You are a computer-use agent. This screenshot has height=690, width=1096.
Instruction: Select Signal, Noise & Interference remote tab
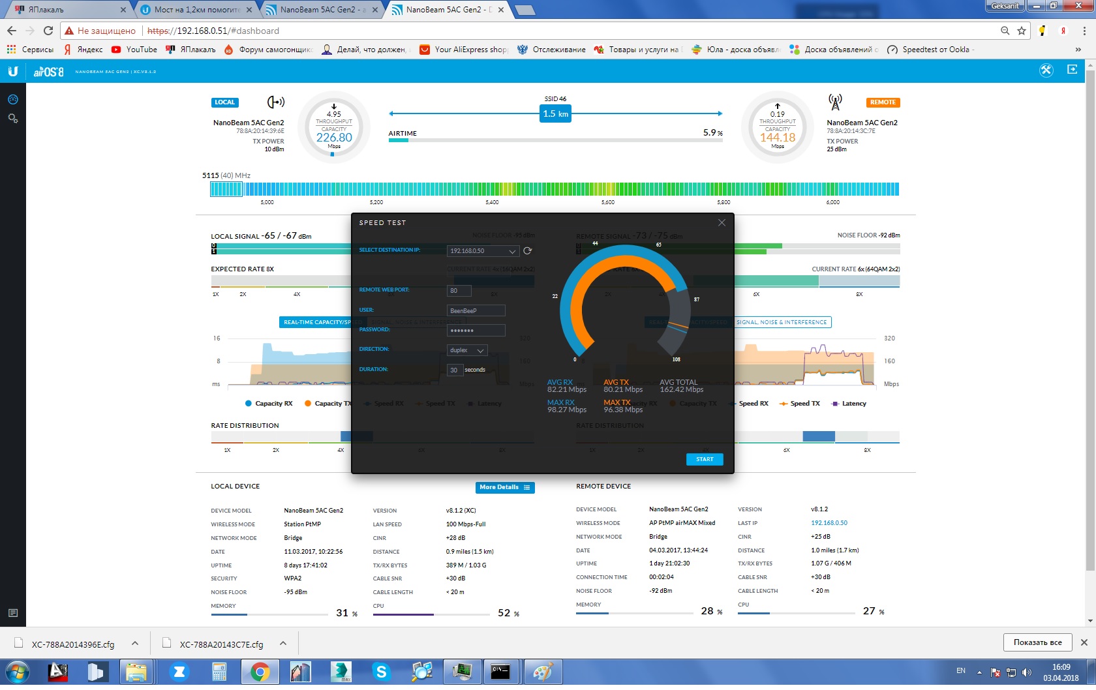click(782, 322)
